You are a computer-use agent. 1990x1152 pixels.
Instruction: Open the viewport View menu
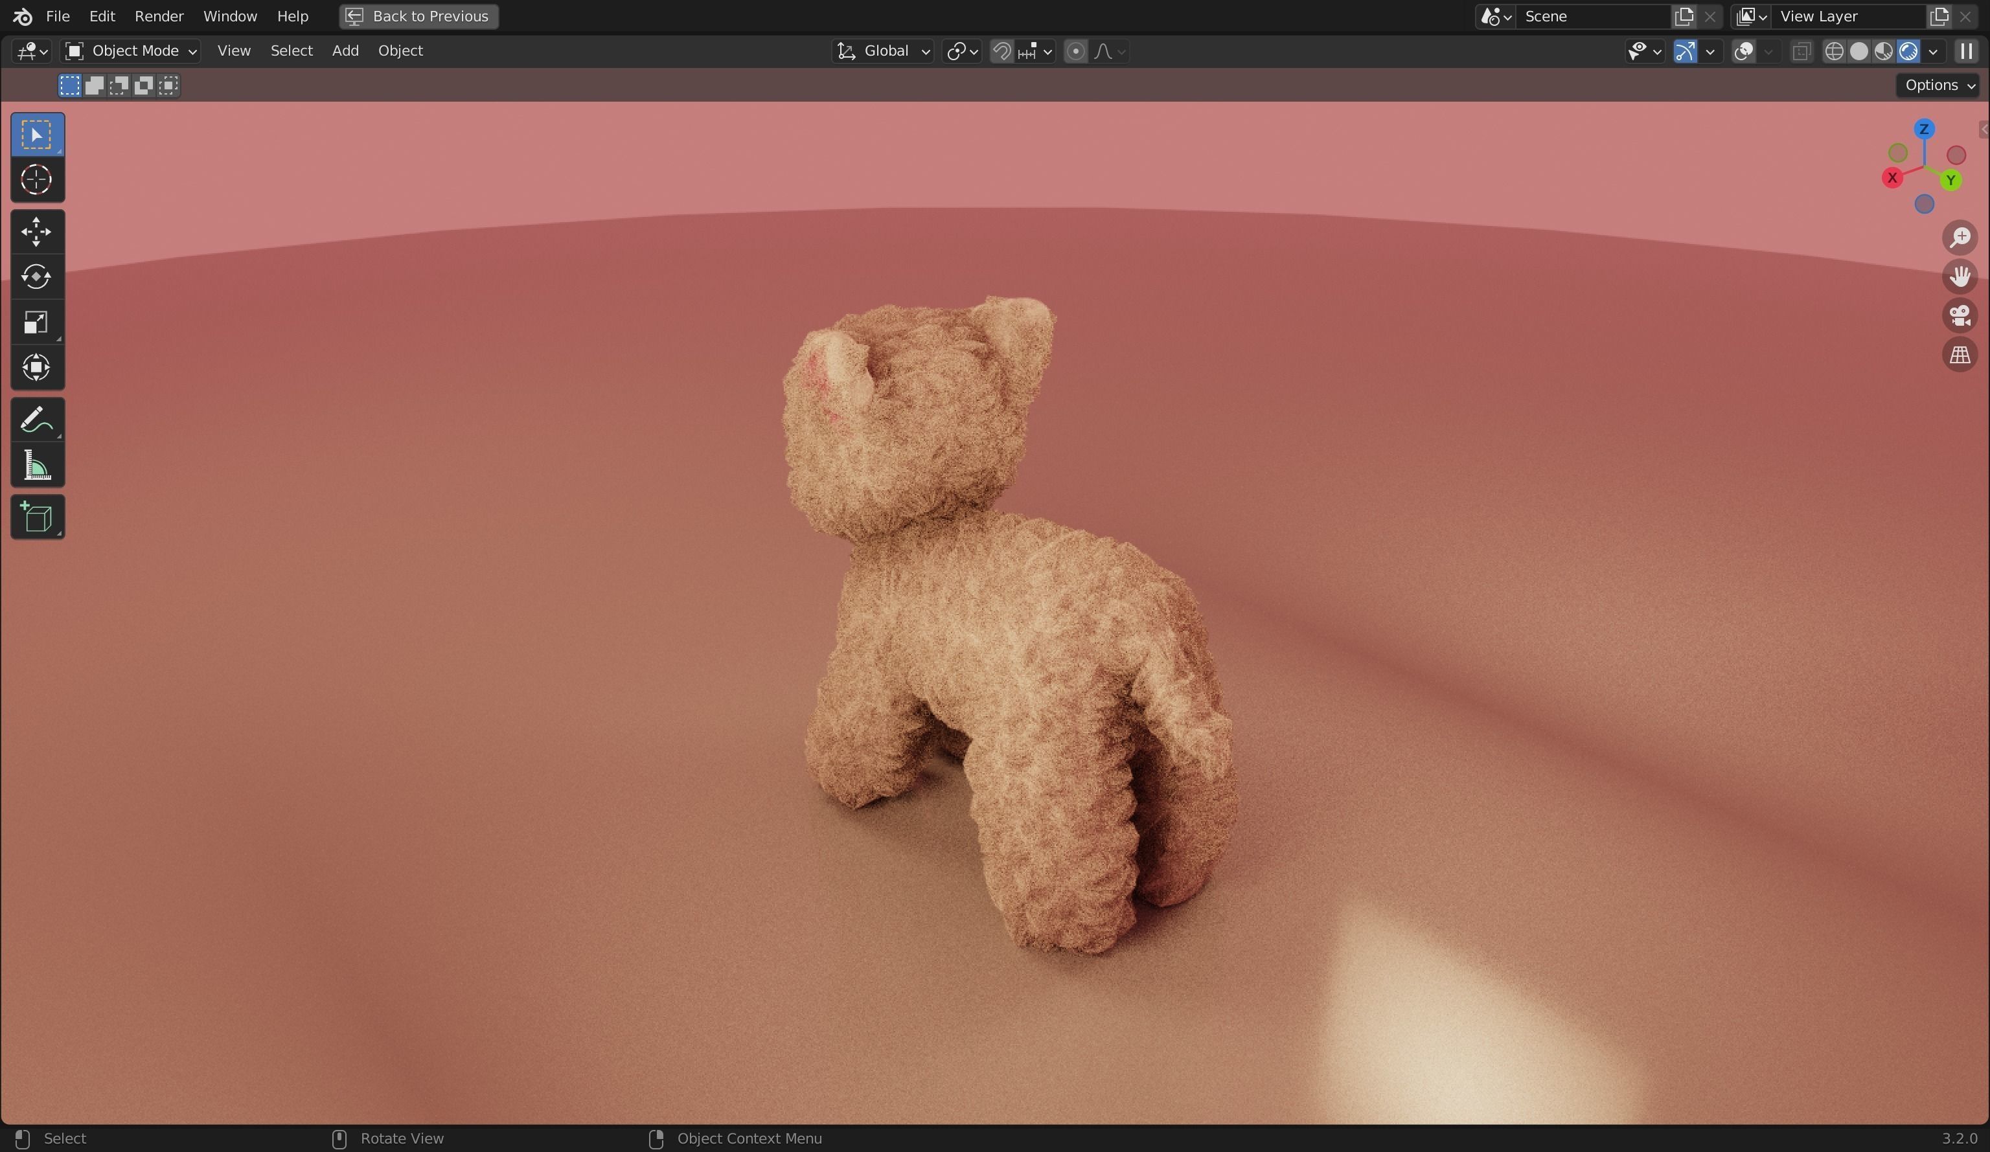234,51
